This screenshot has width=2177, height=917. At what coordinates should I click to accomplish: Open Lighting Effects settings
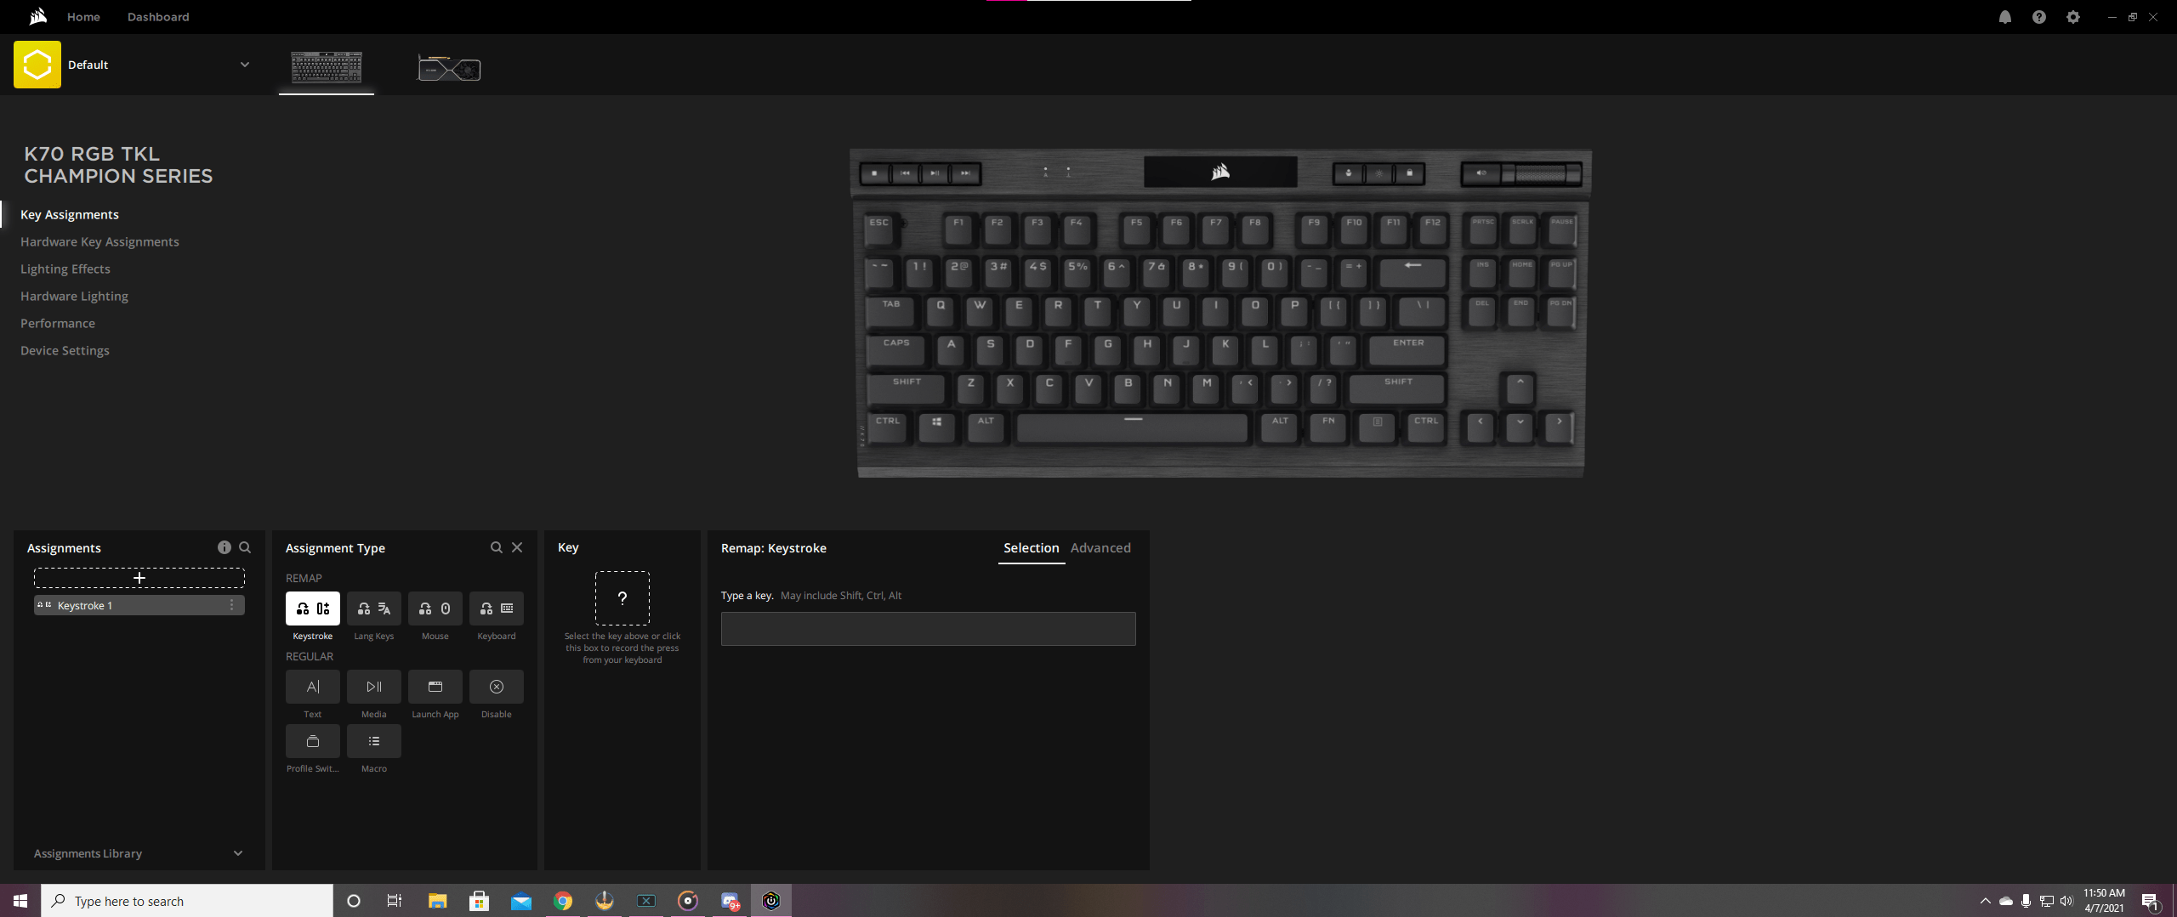click(x=65, y=269)
